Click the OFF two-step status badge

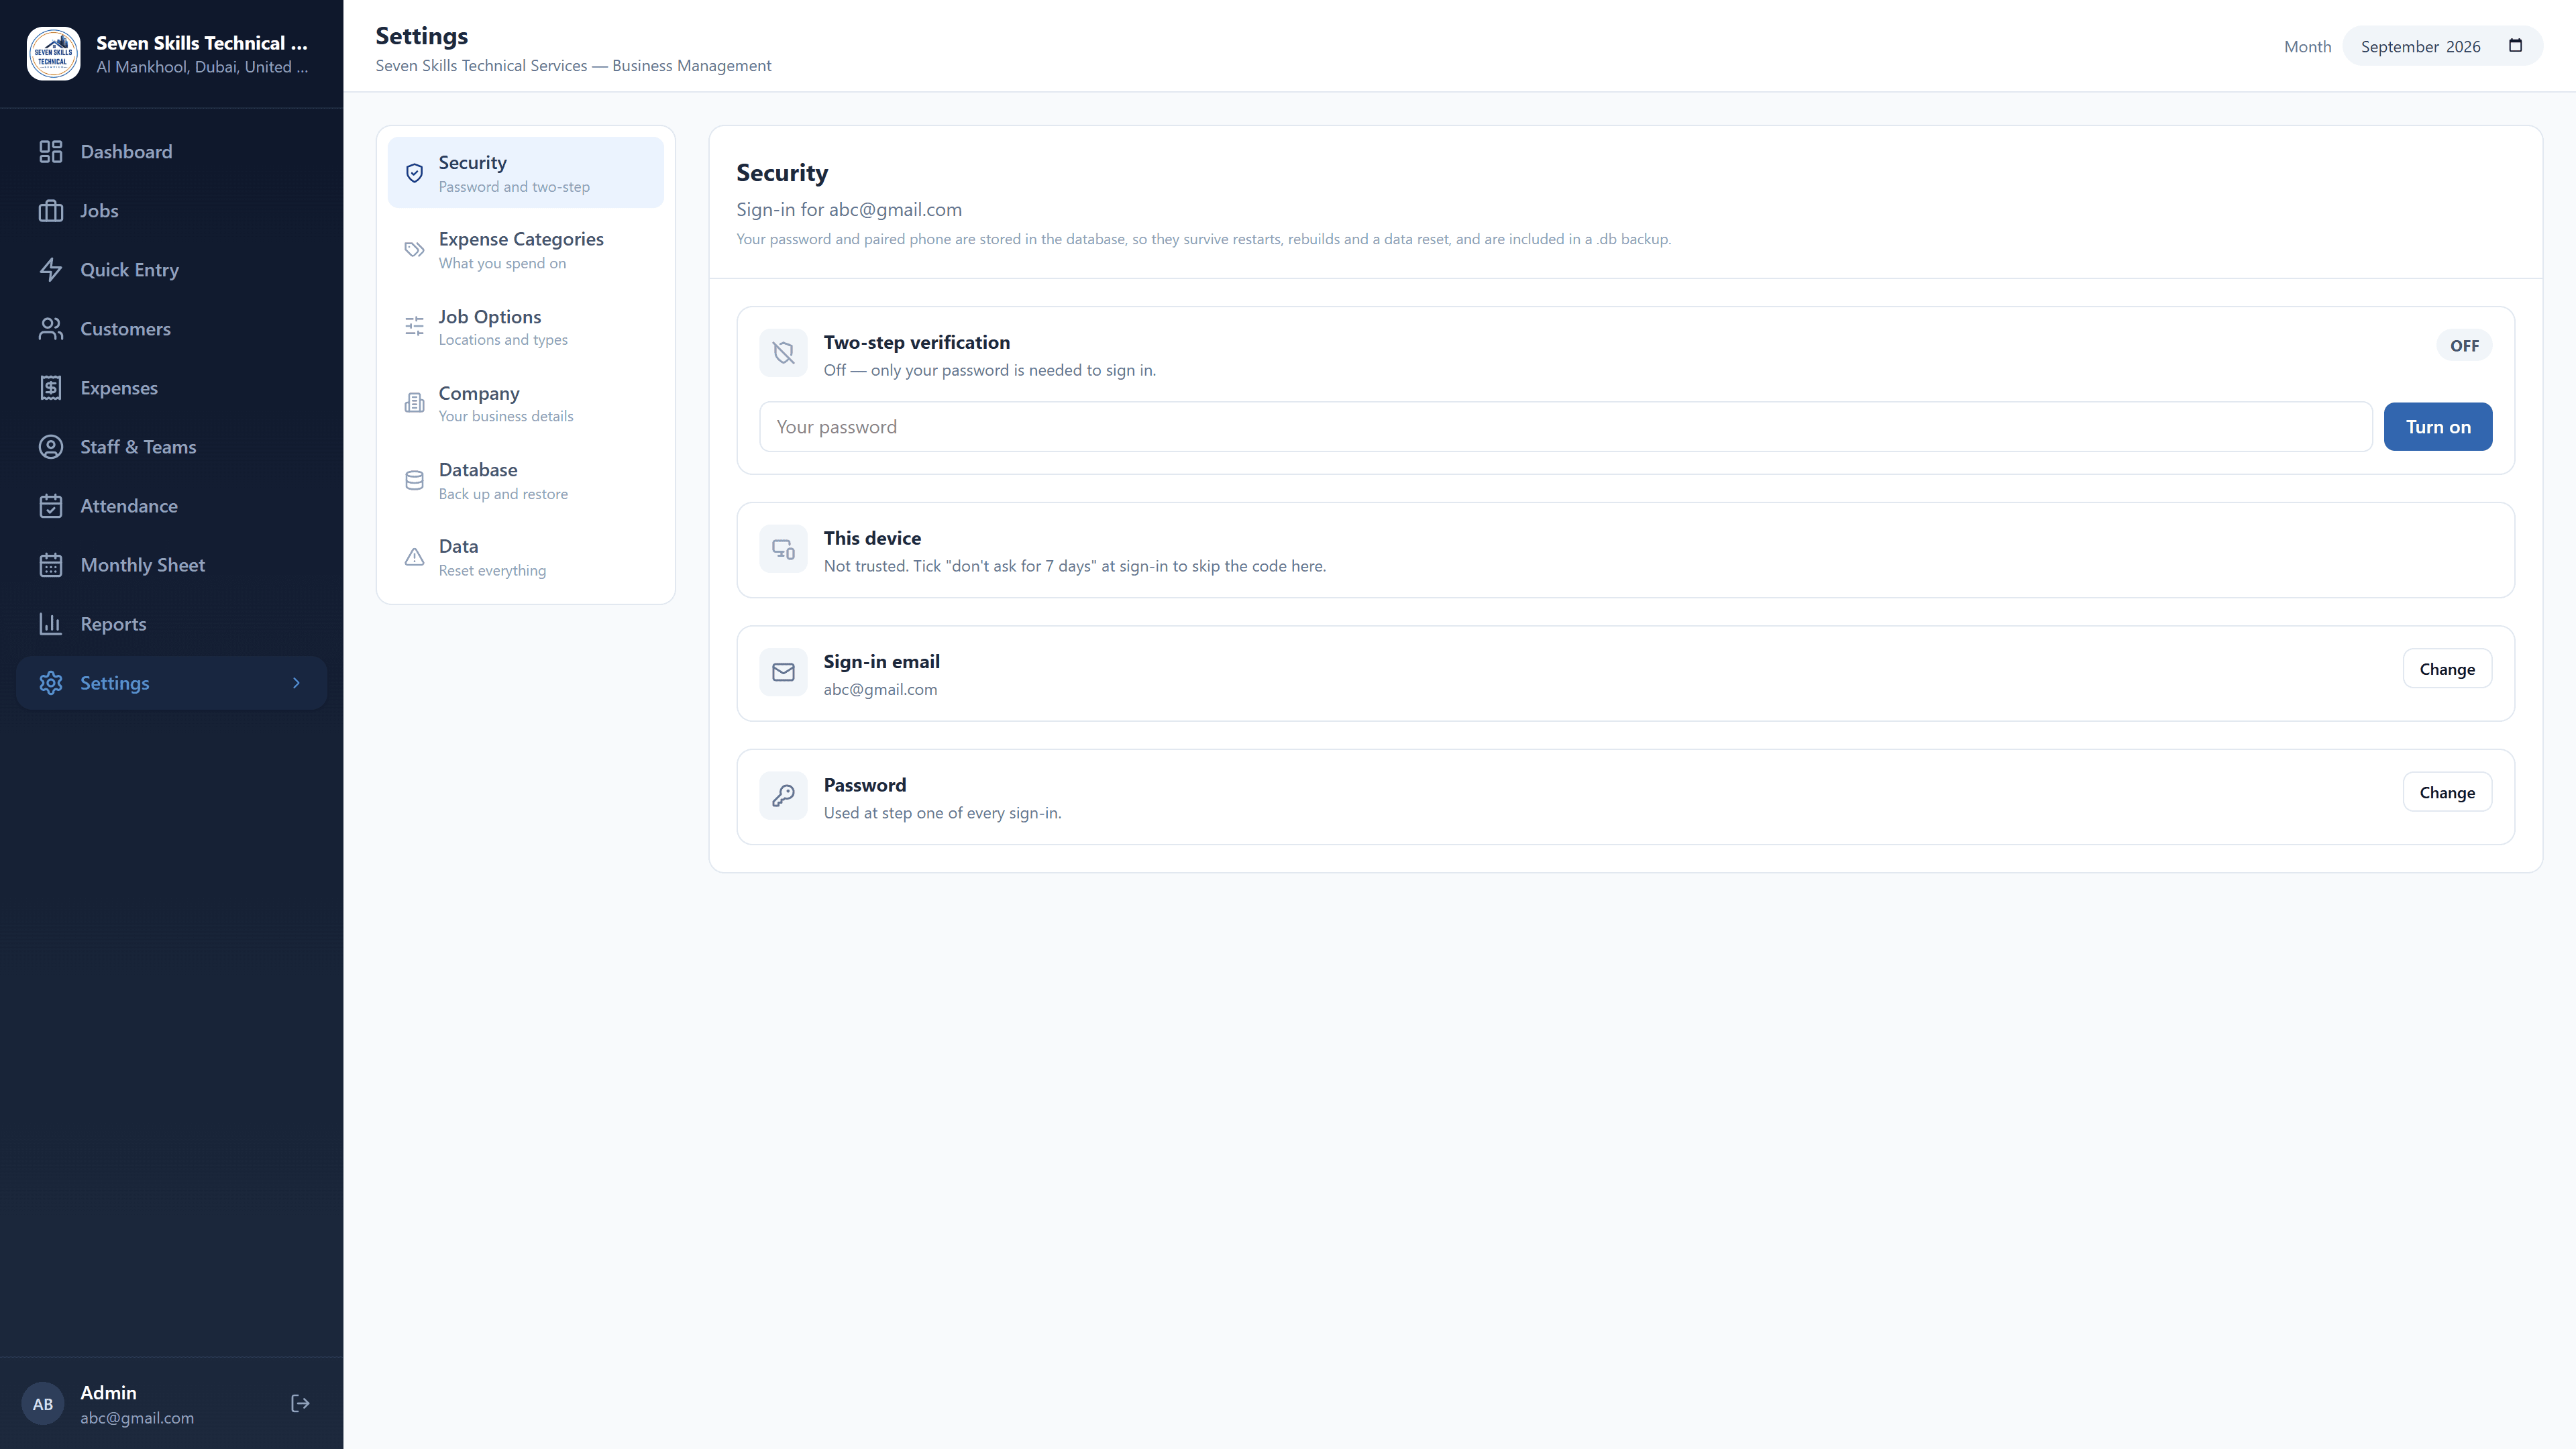(2464, 345)
